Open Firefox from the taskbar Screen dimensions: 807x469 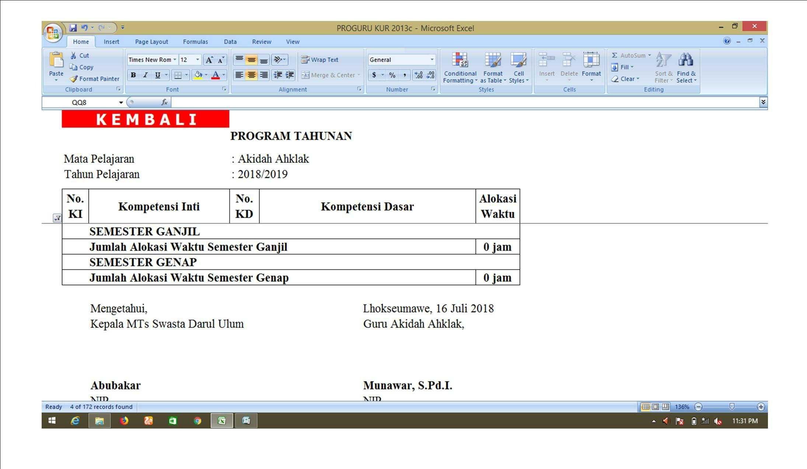coord(124,421)
